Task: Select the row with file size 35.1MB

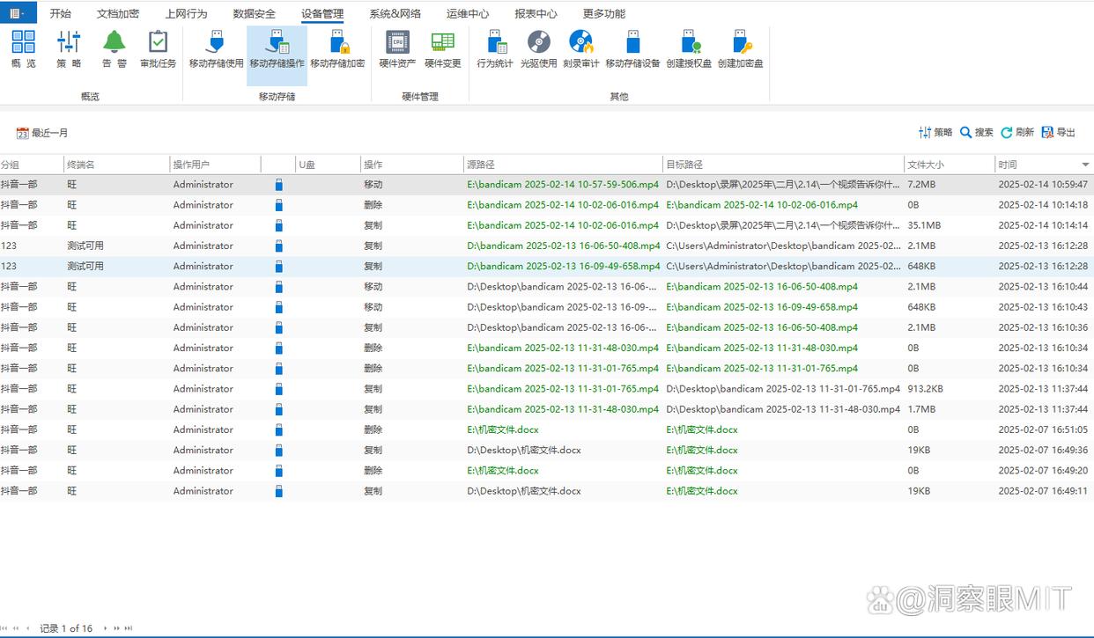Action: pos(547,225)
